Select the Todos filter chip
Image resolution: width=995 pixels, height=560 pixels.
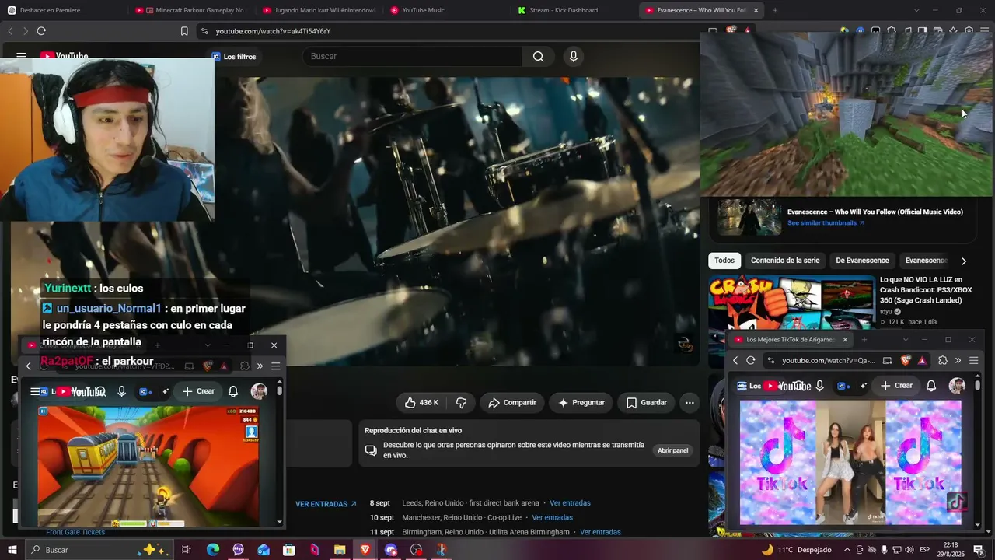tap(724, 261)
